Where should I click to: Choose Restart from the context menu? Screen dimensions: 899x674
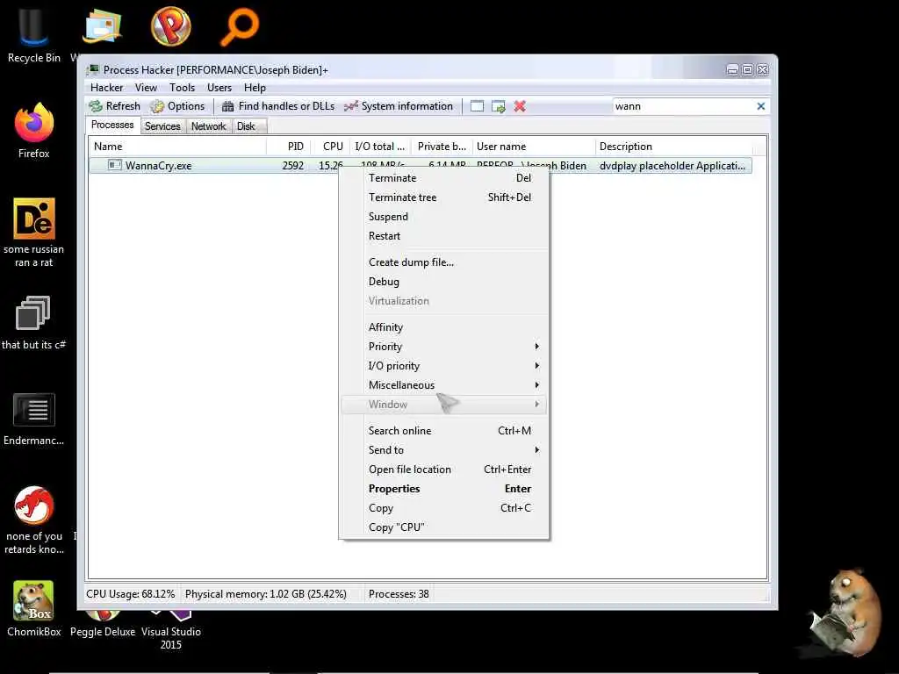coord(443,236)
